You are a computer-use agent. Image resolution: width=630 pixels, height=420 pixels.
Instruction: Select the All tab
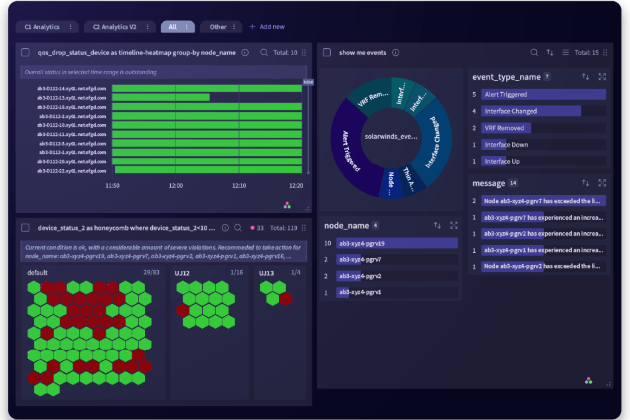172,27
